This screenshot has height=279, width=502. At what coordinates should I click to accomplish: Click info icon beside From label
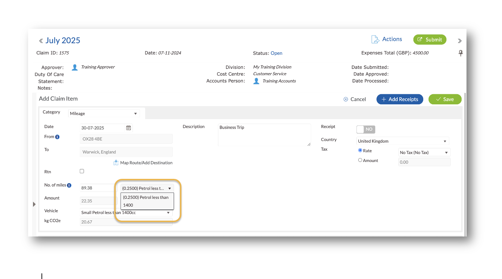(x=57, y=137)
